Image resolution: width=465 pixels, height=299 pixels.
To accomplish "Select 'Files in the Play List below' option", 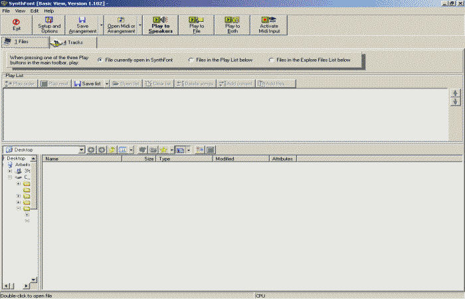I will (x=191, y=60).
